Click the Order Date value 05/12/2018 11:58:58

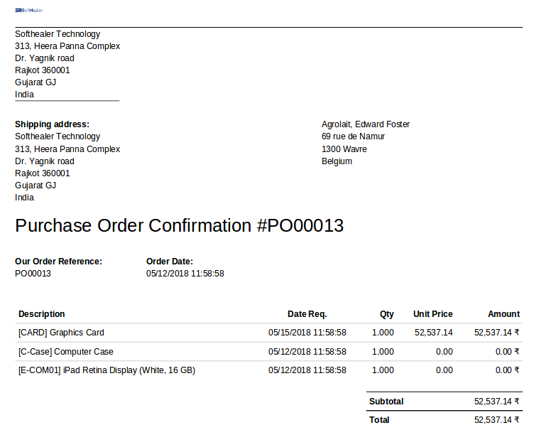tap(185, 274)
